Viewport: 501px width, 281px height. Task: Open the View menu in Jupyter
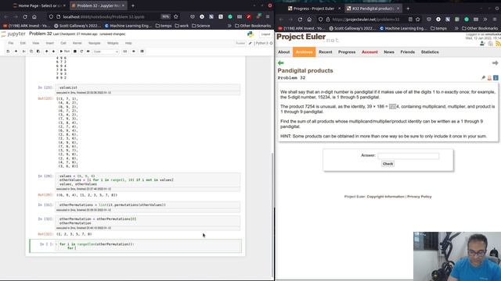click(x=35, y=43)
